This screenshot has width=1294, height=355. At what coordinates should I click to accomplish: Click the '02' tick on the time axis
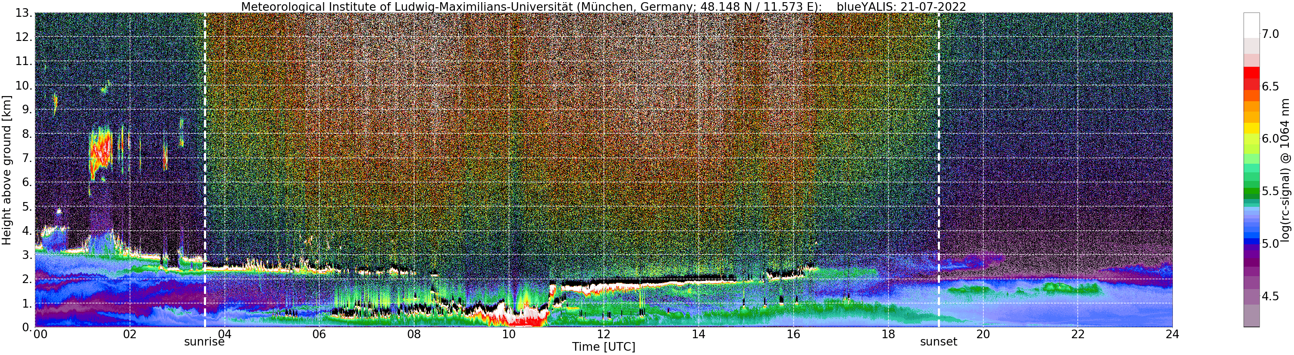click(130, 334)
